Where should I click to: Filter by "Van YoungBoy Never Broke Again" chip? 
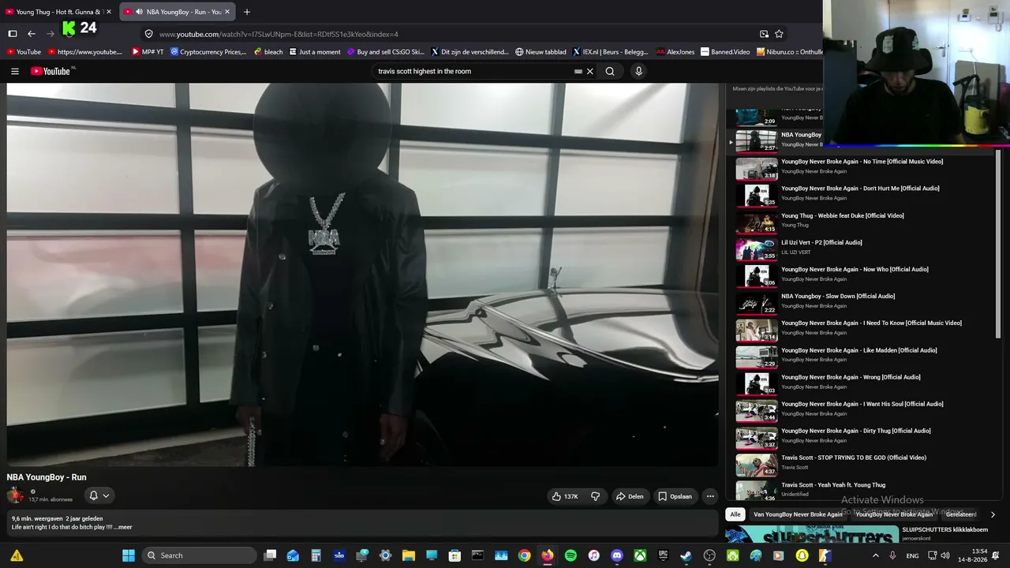point(798,514)
